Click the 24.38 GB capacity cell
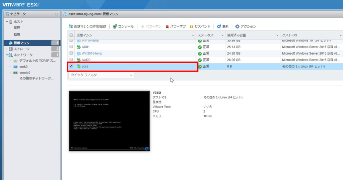 click(x=233, y=53)
